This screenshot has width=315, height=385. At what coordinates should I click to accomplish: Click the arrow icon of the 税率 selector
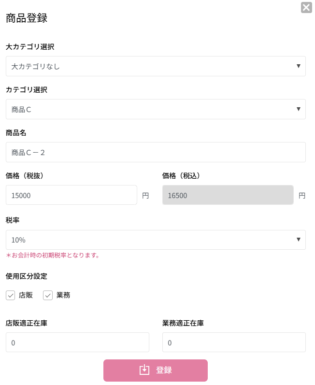[299, 239]
